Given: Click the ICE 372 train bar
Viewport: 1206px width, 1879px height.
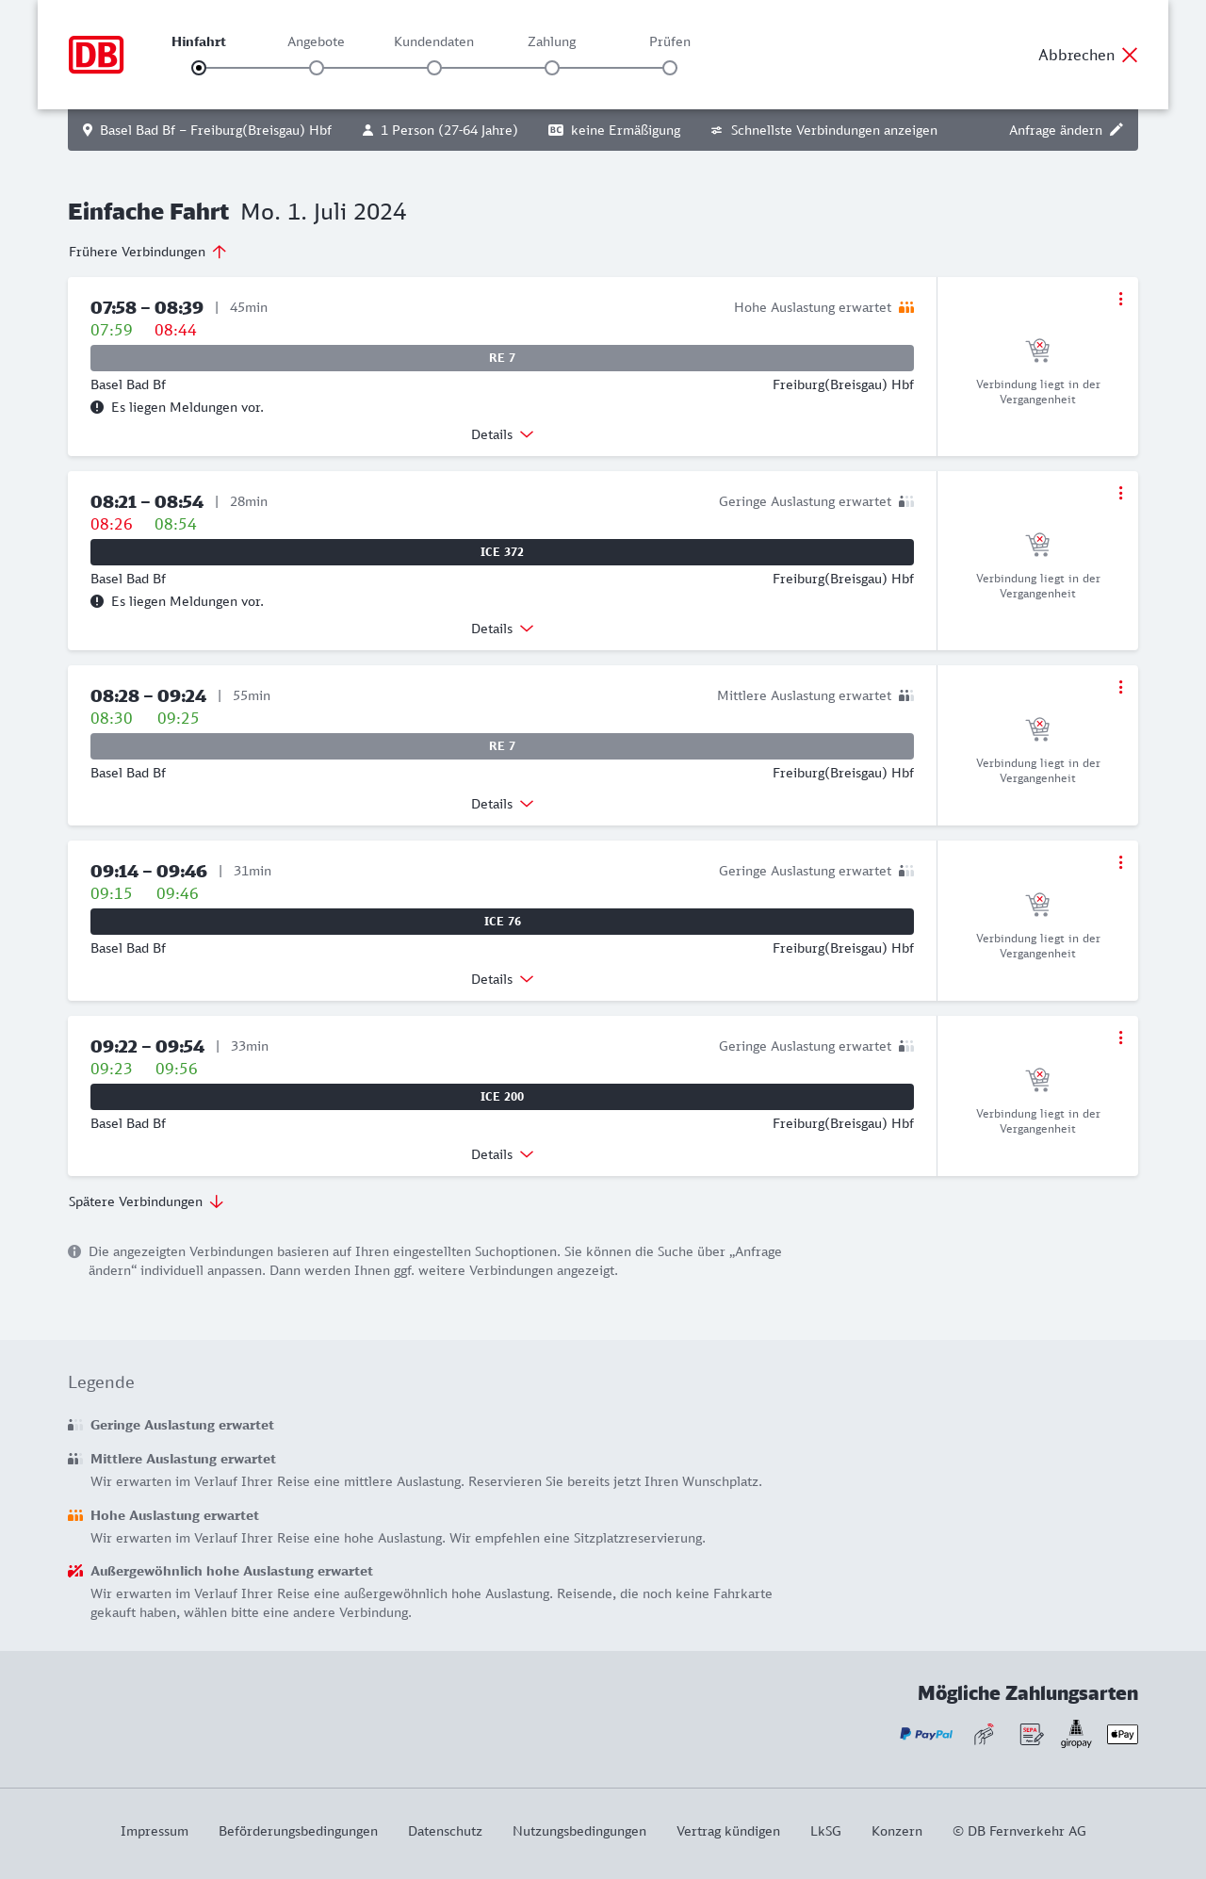Looking at the screenshot, I should click(x=502, y=552).
